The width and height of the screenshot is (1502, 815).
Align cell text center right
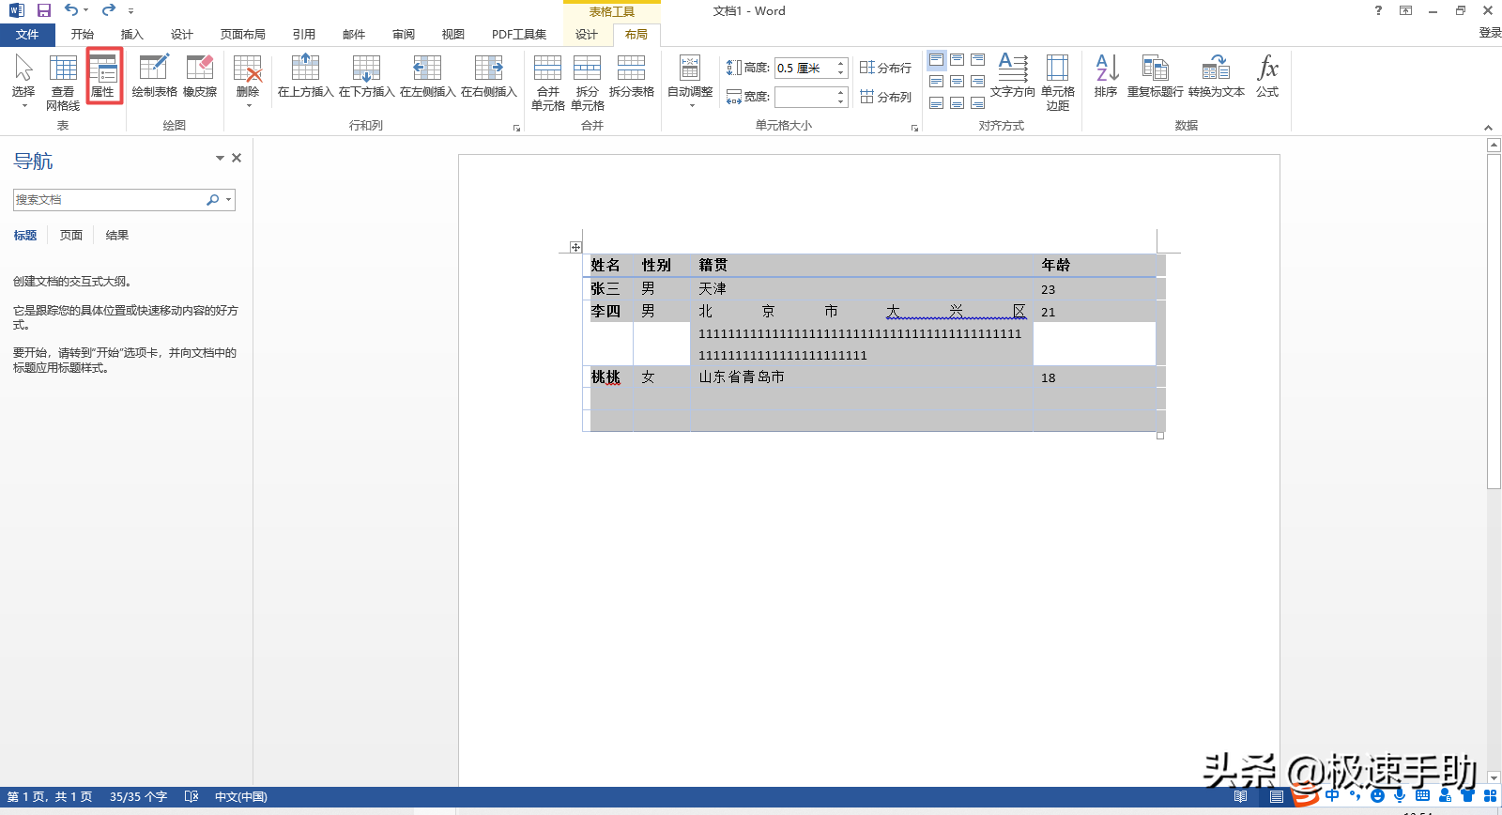978,82
